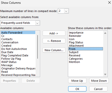Move the selected column up
This screenshot has height=93, width=112.
77,81
